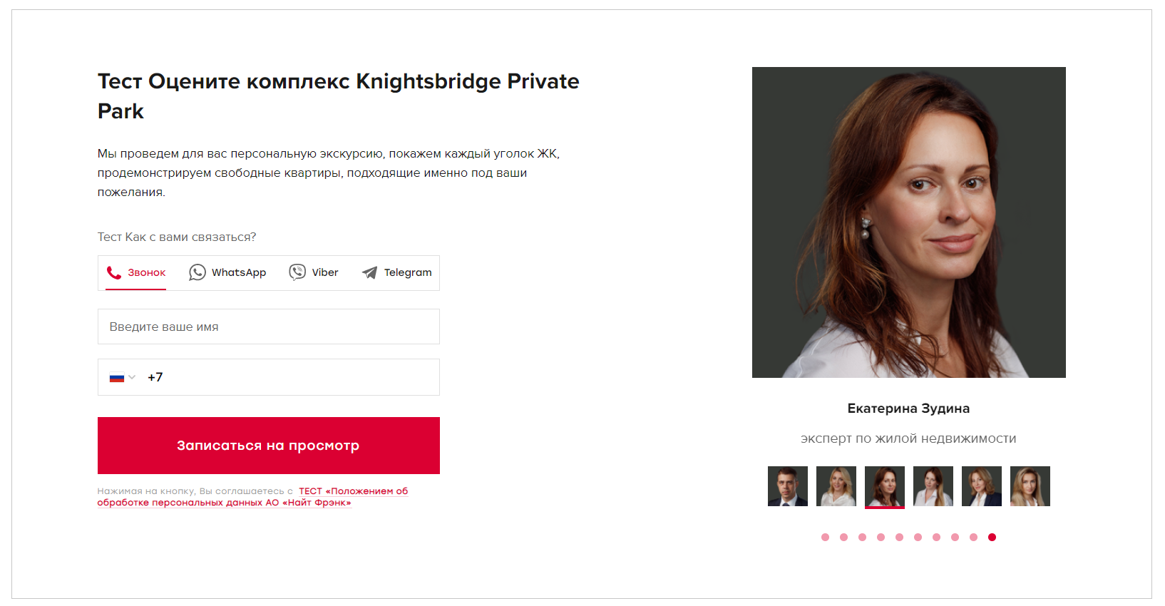This screenshot has height=606, width=1165.
Task: Click the WhatsApp logo icon
Action: (x=197, y=272)
